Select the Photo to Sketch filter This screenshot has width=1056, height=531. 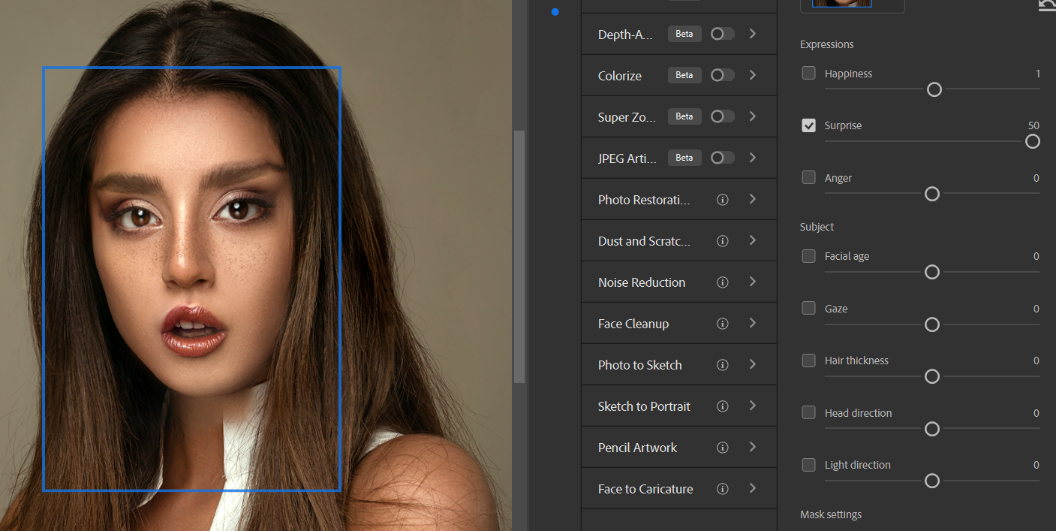[639, 365]
